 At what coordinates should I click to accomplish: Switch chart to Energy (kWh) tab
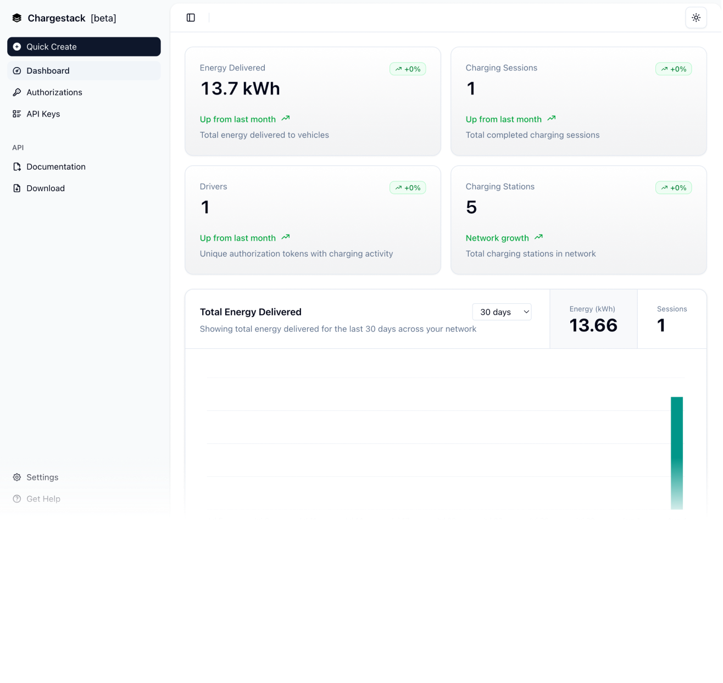593,319
